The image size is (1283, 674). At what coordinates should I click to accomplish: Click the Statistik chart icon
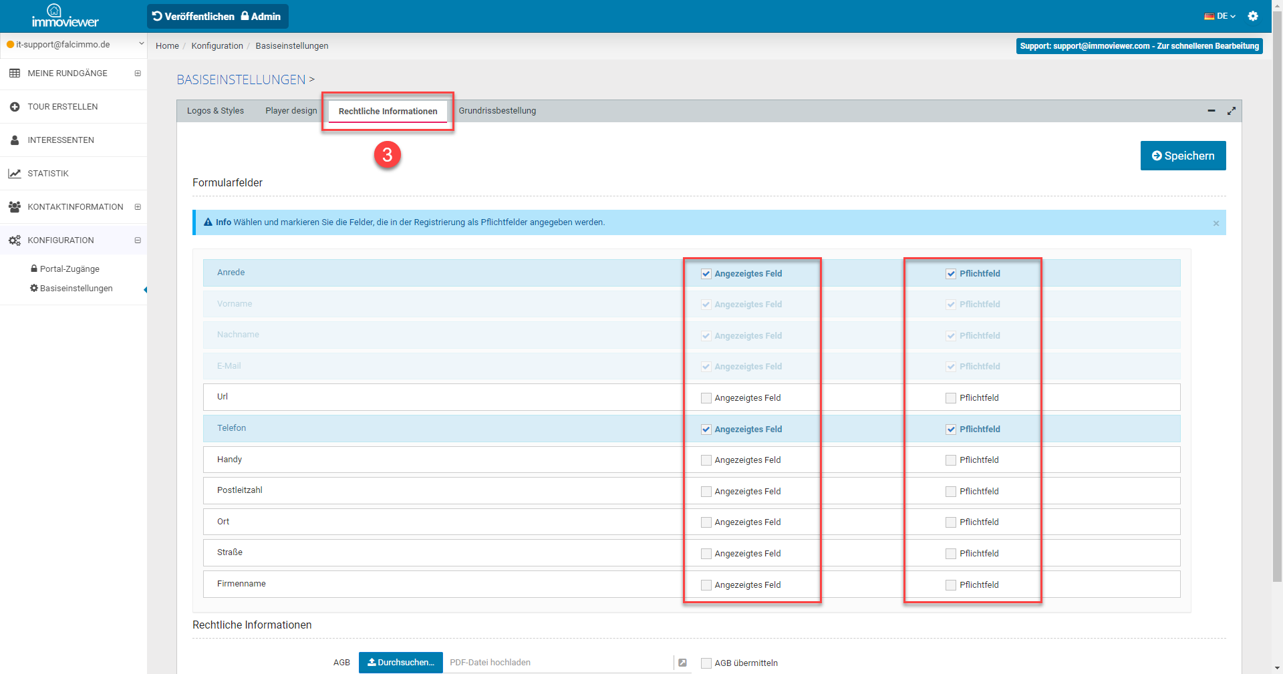(x=15, y=174)
